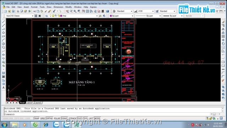227x128 pixels.
Task: Open the Dimension menu
Action: (x=58, y=7)
